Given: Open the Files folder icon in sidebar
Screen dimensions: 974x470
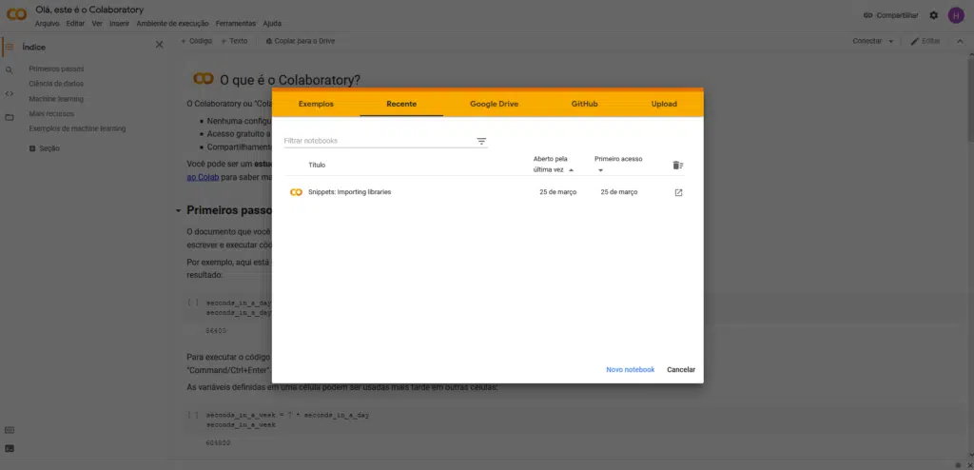Looking at the screenshot, I should click(10, 117).
